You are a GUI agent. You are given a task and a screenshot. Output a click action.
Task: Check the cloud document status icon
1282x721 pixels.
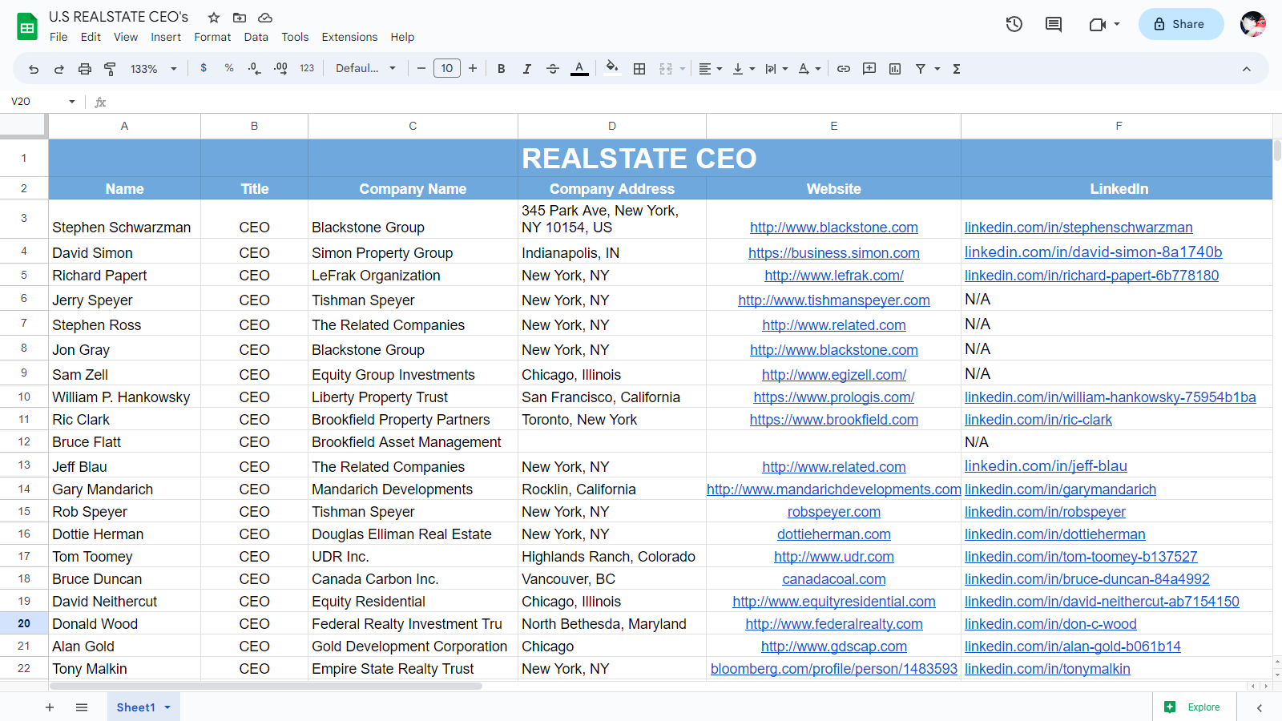[x=265, y=17]
